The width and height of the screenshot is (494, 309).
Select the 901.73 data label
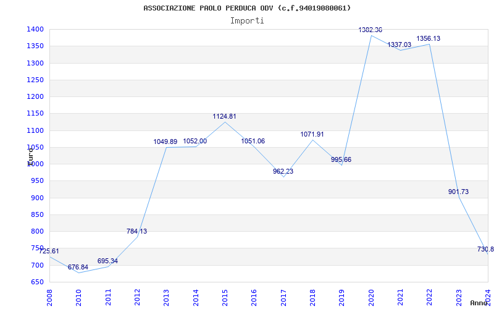coord(458,192)
